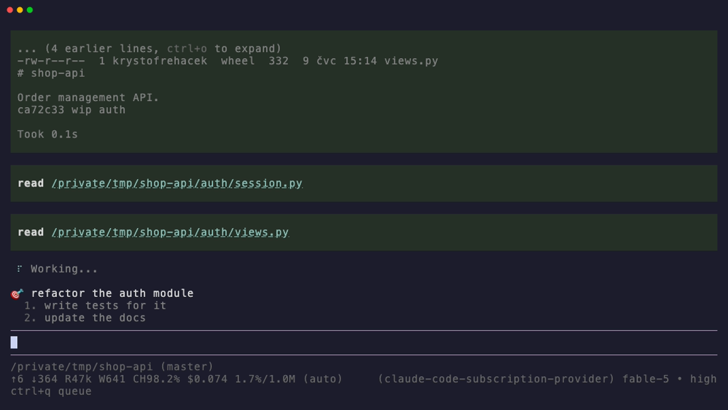Select the 'update the docs' item
The height and width of the screenshot is (410, 728).
[95, 317]
